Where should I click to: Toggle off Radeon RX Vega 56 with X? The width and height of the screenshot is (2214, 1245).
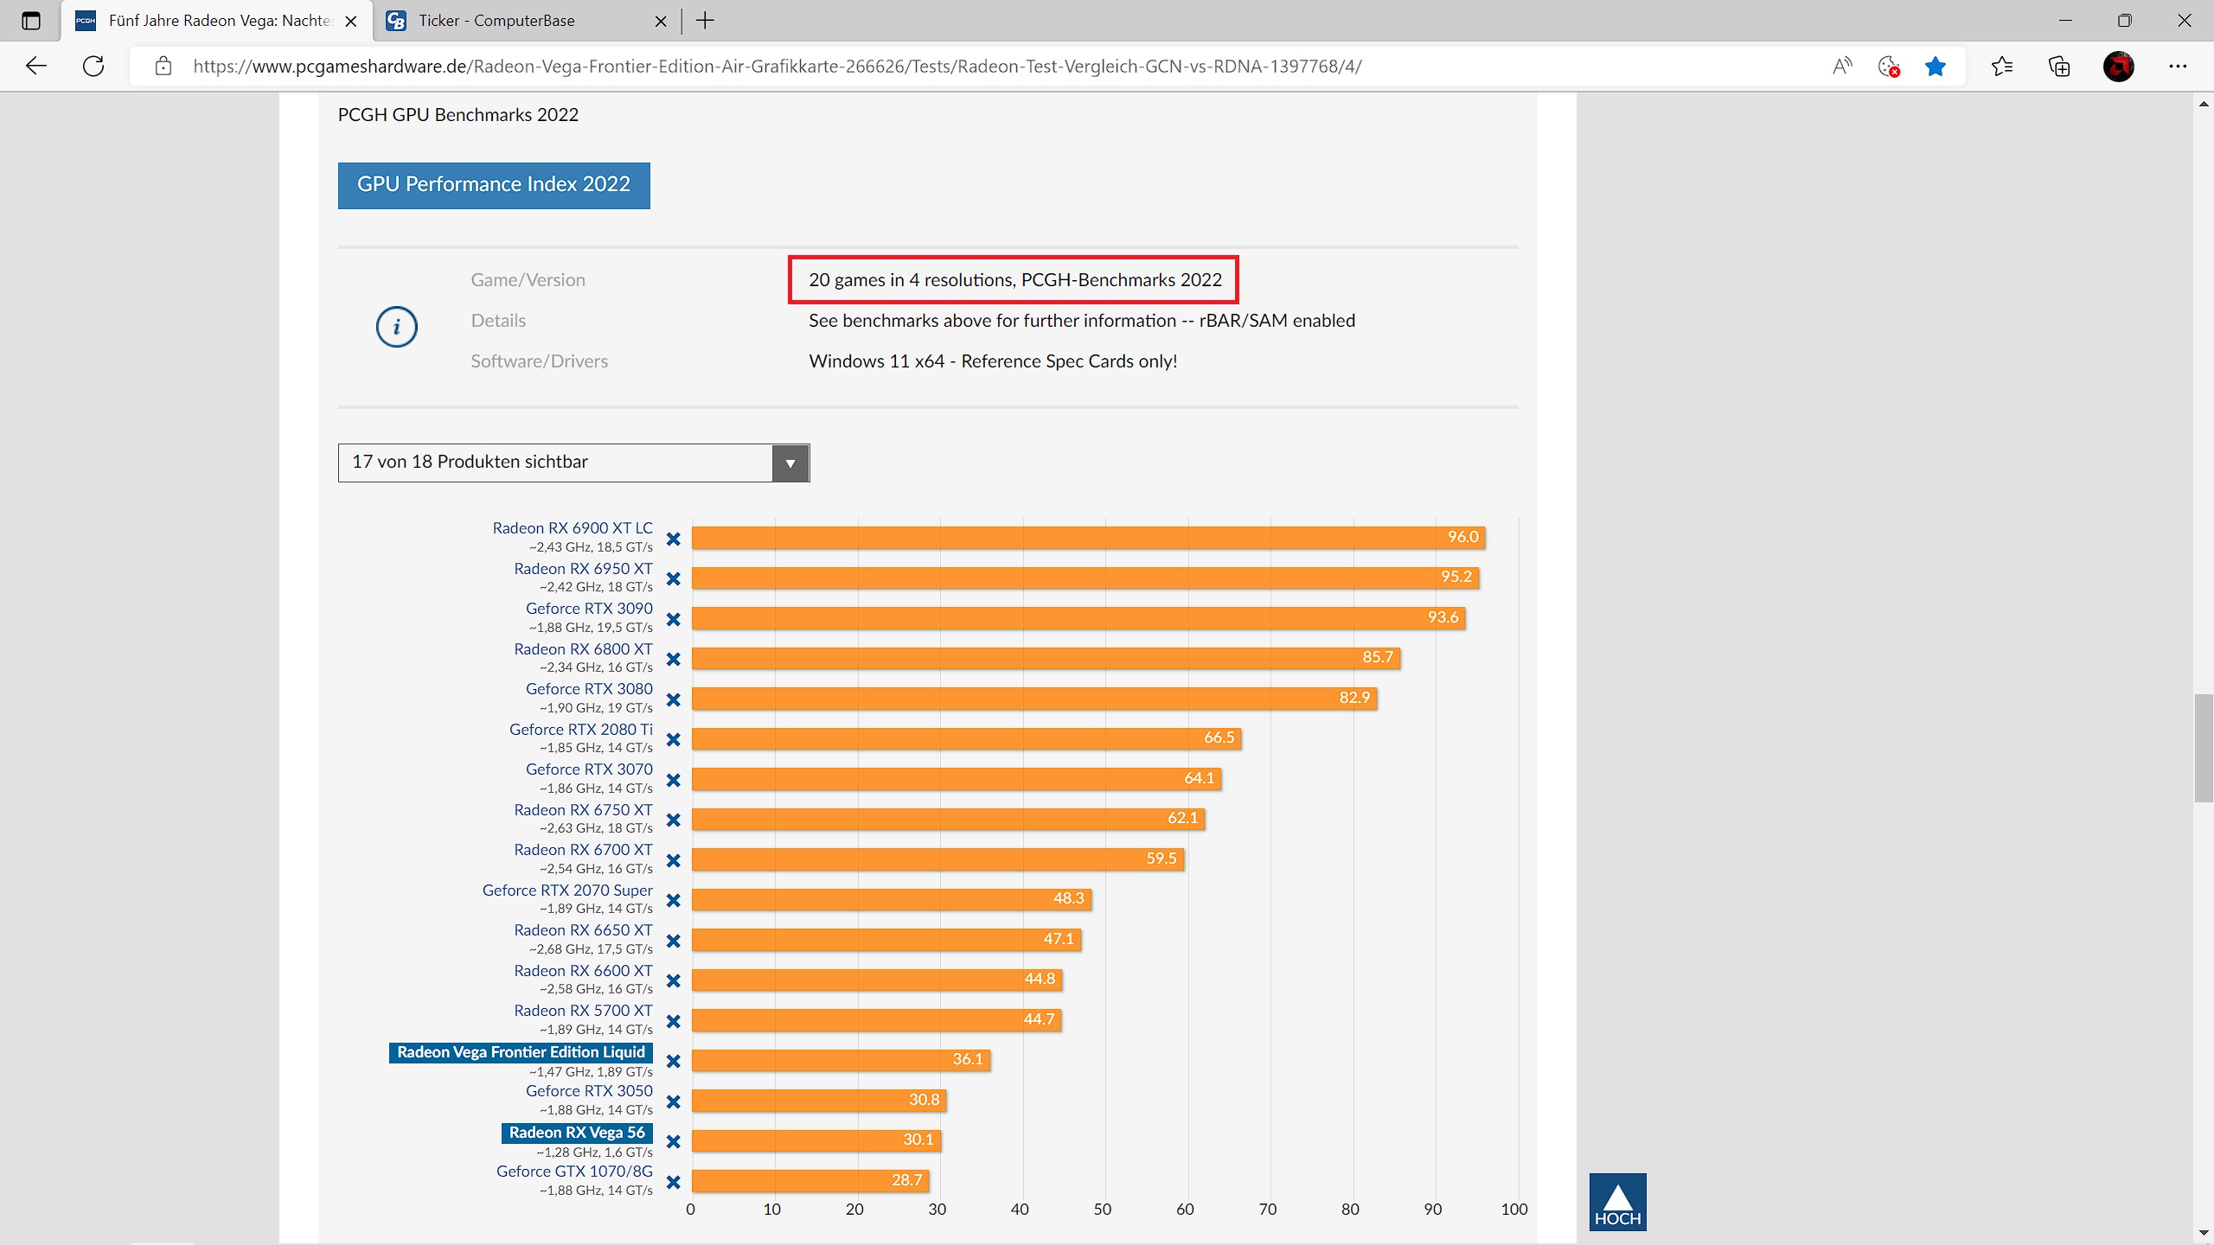[x=673, y=1141]
